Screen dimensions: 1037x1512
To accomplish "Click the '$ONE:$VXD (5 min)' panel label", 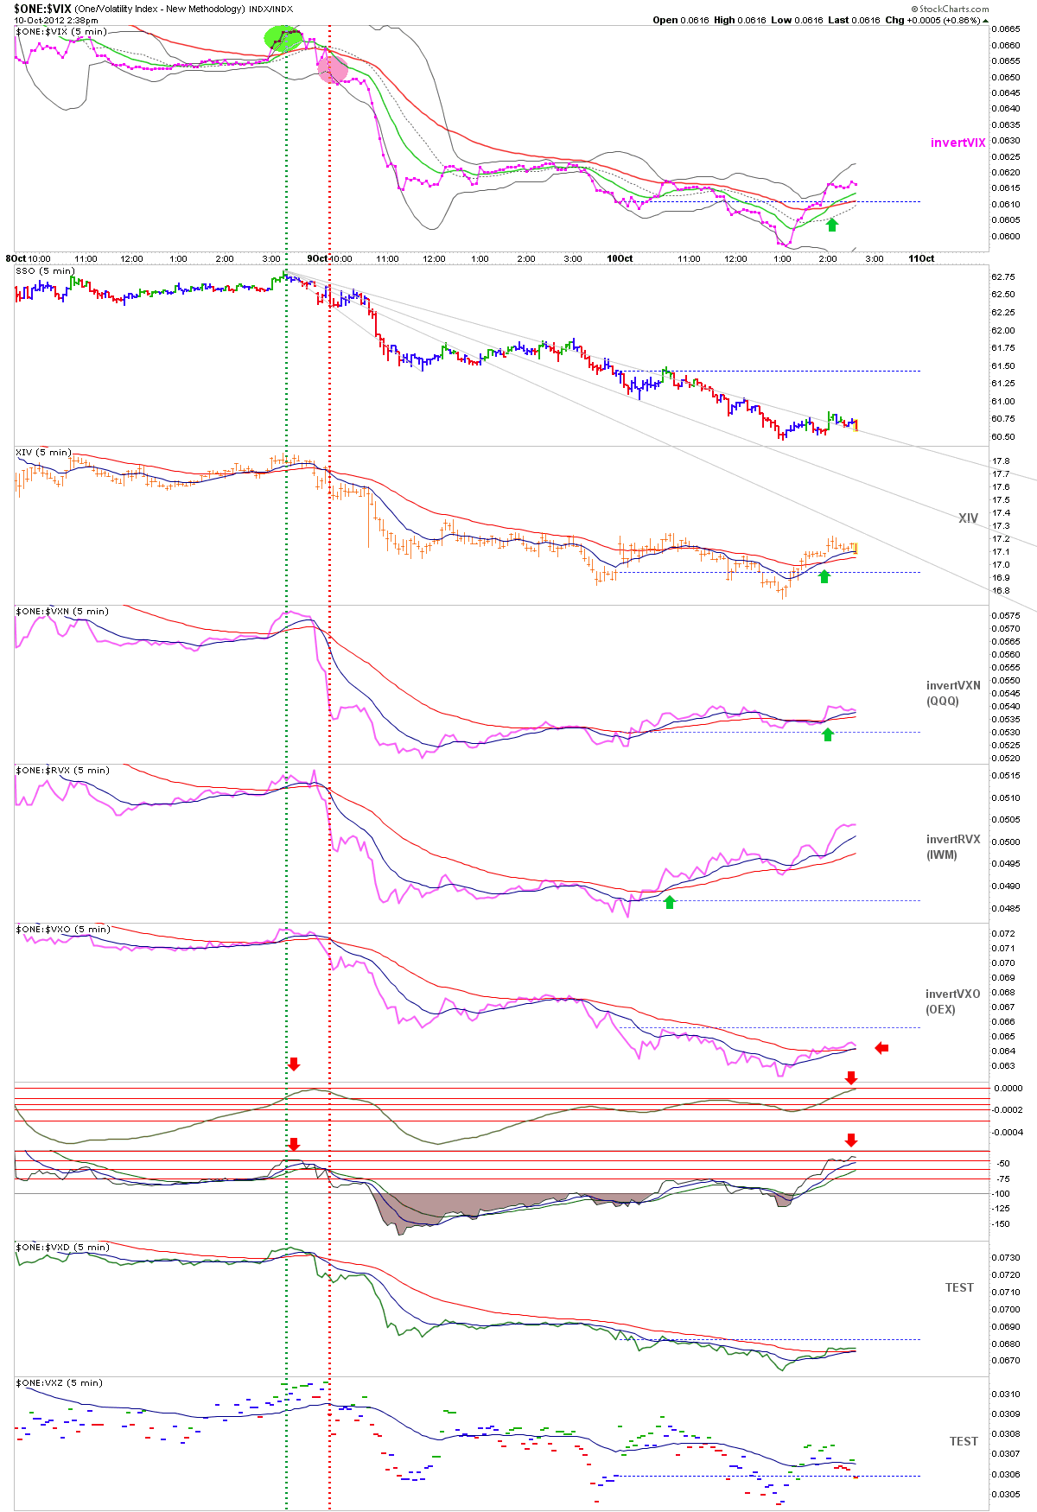I will pyautogui.click(x=62, y=1247).
